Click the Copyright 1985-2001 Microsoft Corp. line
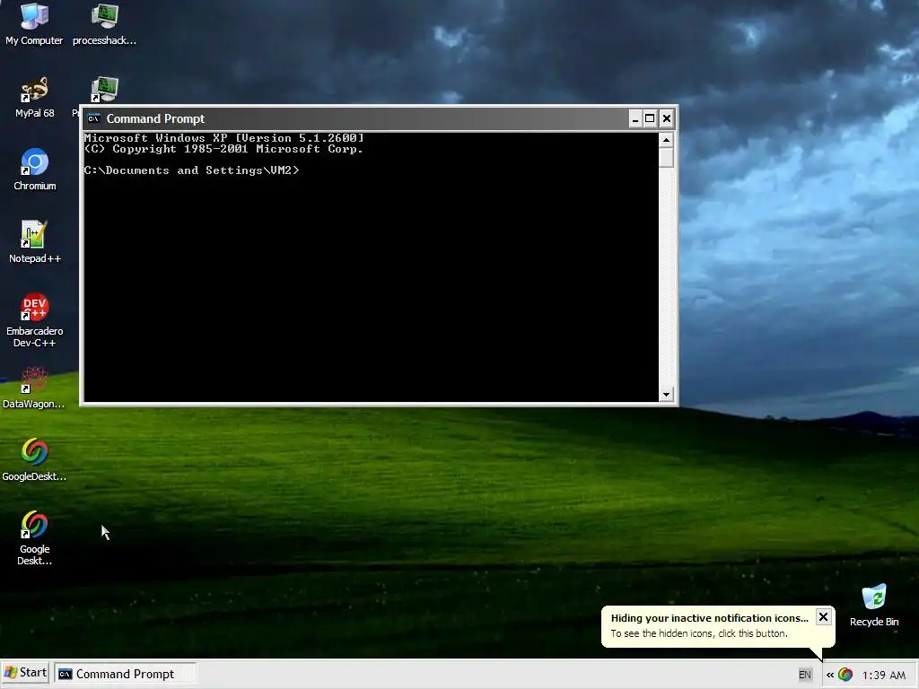Viewport: 919px width, 689px height. 223,149
